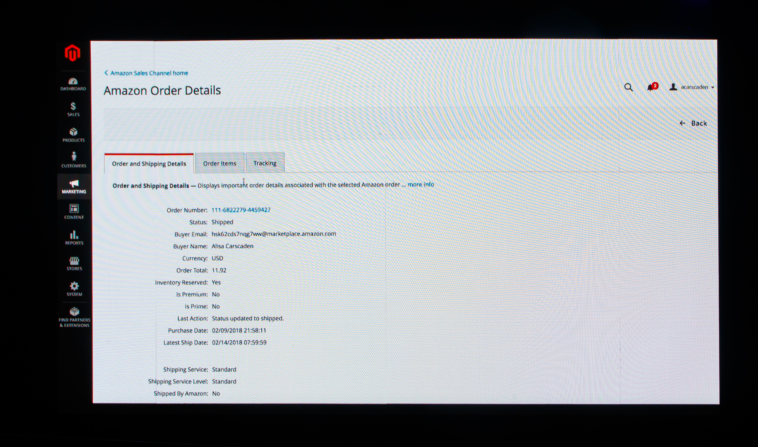Click purchase date 02/09/2018 21:58:11

point(239,330)
